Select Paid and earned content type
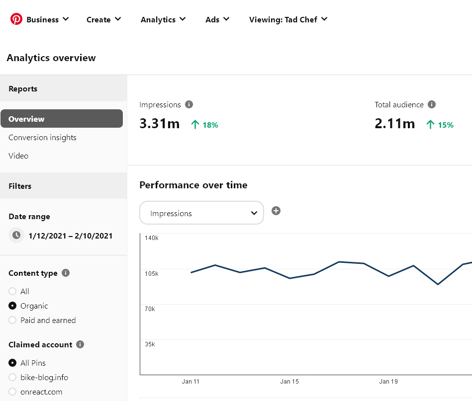Image resolution: width=472 pixels, height=401 pixels. click(x=12, y=320)
